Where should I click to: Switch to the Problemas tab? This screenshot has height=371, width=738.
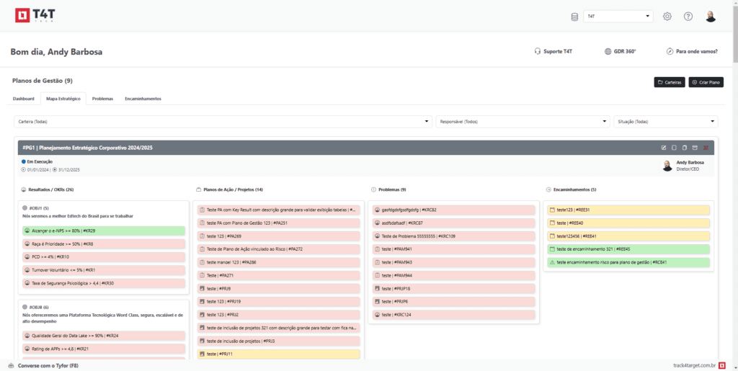pyautogui.click(x=102, y=98)
